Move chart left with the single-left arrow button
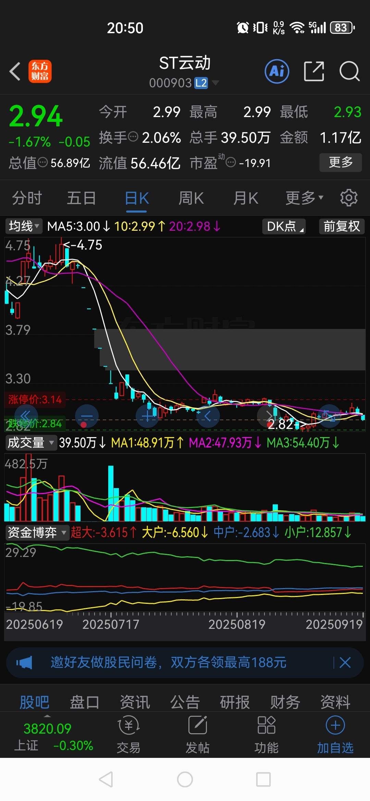This screenshot has width=370, height=801. [208, 416]
